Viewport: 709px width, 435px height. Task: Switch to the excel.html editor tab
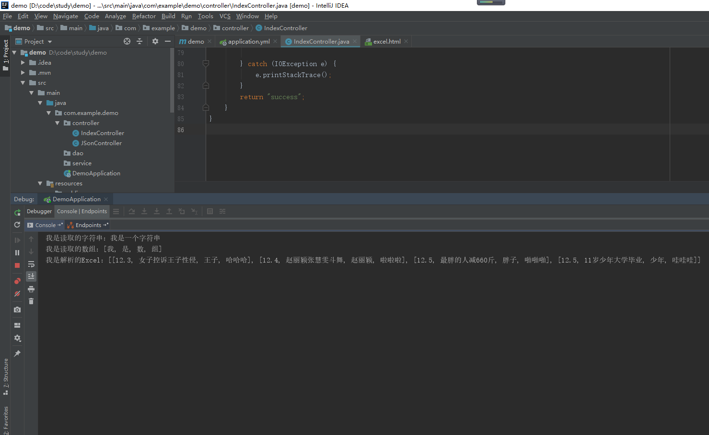[x=386, y=41]
